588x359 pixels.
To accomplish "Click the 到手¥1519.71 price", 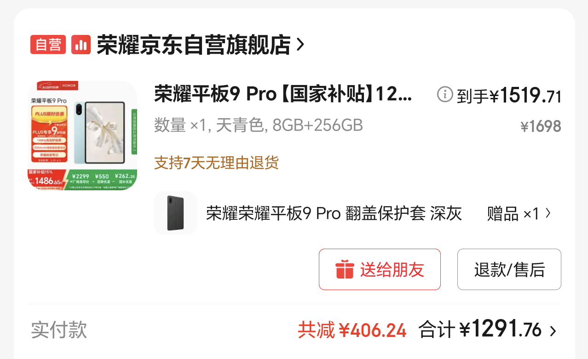I will point(509,96).
